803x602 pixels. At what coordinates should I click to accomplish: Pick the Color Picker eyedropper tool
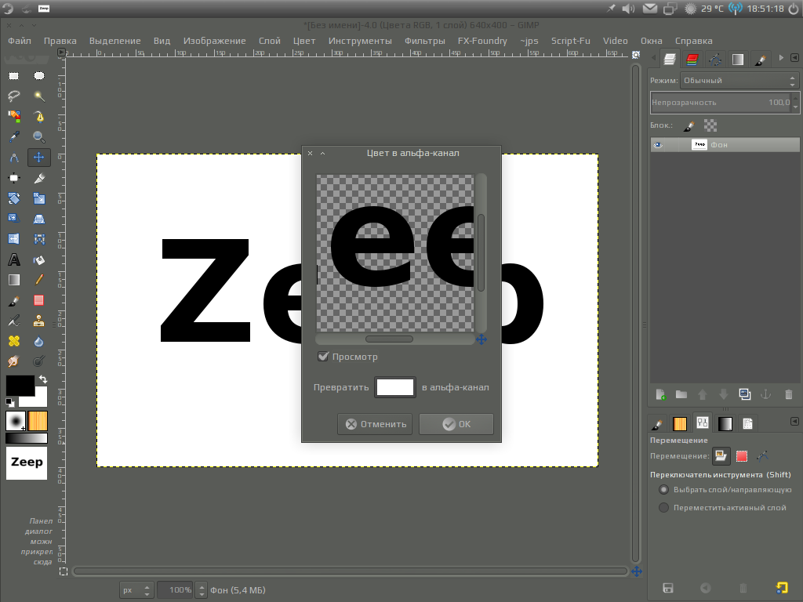click(14, 137)
